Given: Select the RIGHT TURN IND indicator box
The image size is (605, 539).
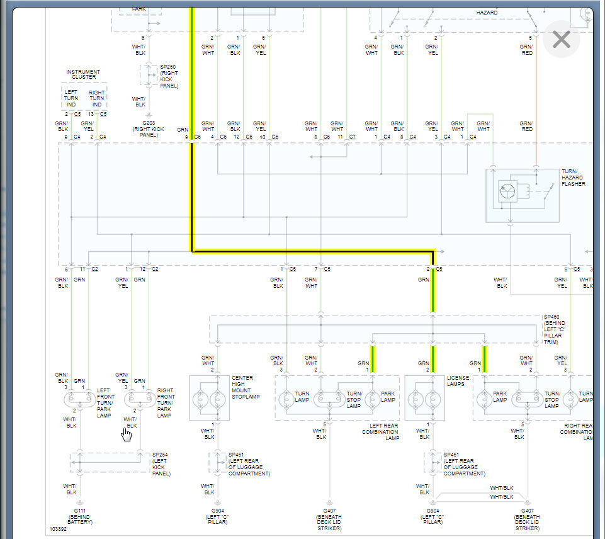Looking at the screenshot, I should (96, 98).
